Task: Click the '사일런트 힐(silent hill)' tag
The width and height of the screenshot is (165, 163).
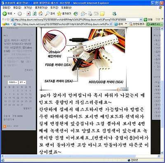Action: click(18, 49)
